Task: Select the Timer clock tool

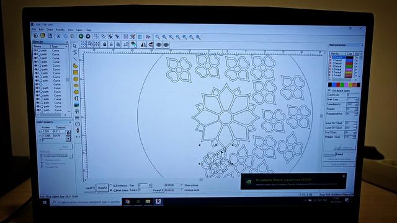Action: click(78, 124)
